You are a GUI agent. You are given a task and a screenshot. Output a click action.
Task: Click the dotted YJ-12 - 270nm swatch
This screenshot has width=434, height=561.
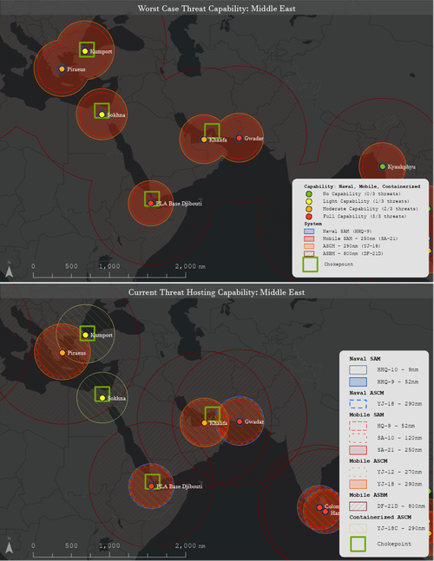pos(358,472)
